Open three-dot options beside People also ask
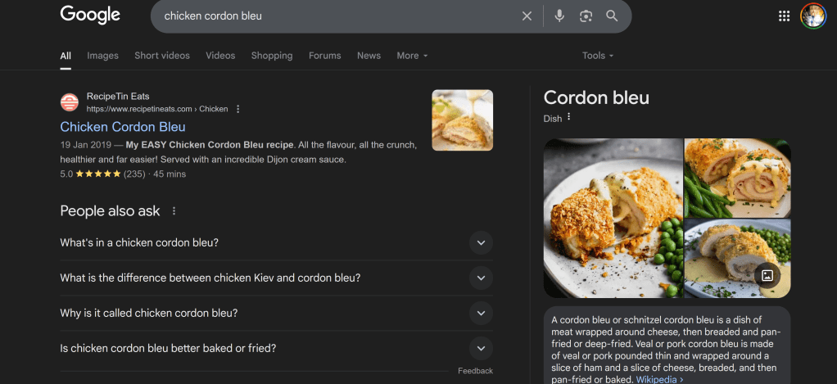This screenshot has height=384, width=837. 174,211
